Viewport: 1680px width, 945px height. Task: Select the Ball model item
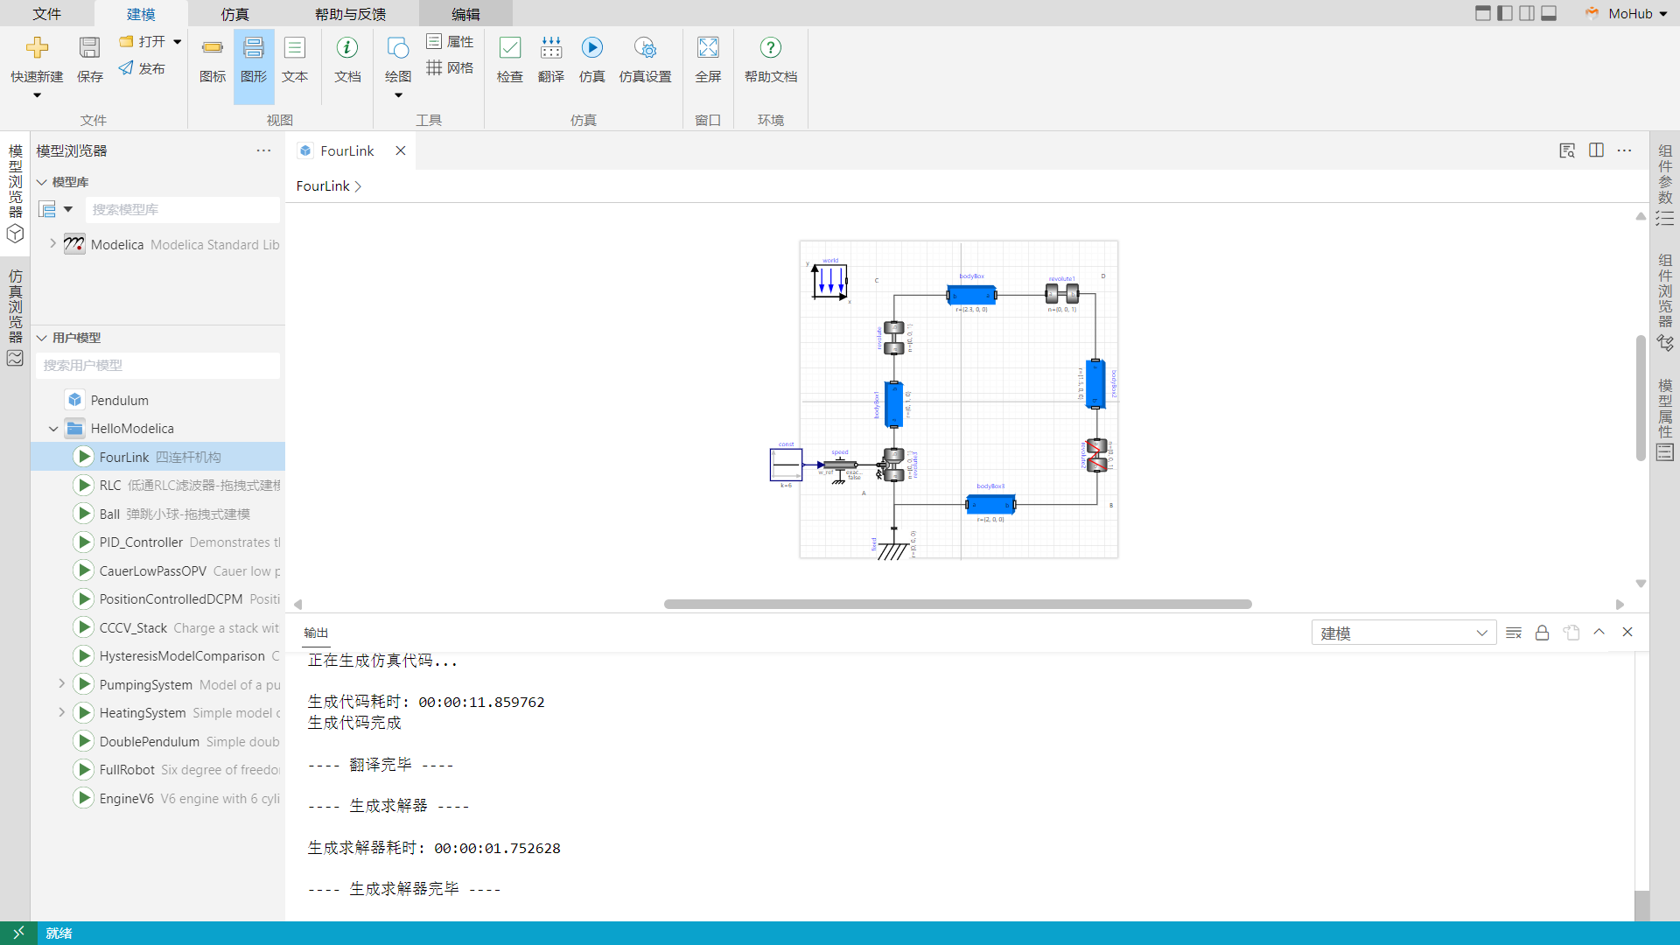coord(157,514)
